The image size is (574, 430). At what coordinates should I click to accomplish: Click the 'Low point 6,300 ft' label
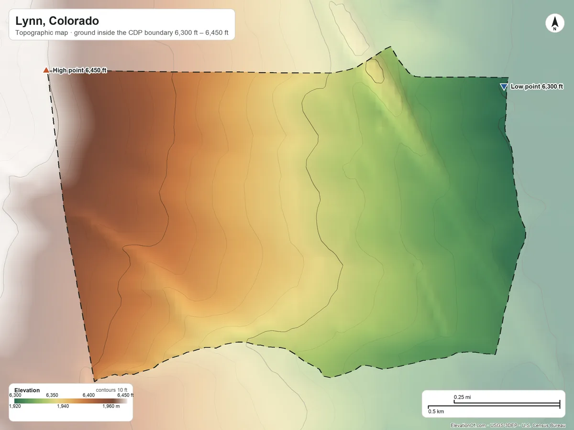click(x=537, y=87)
